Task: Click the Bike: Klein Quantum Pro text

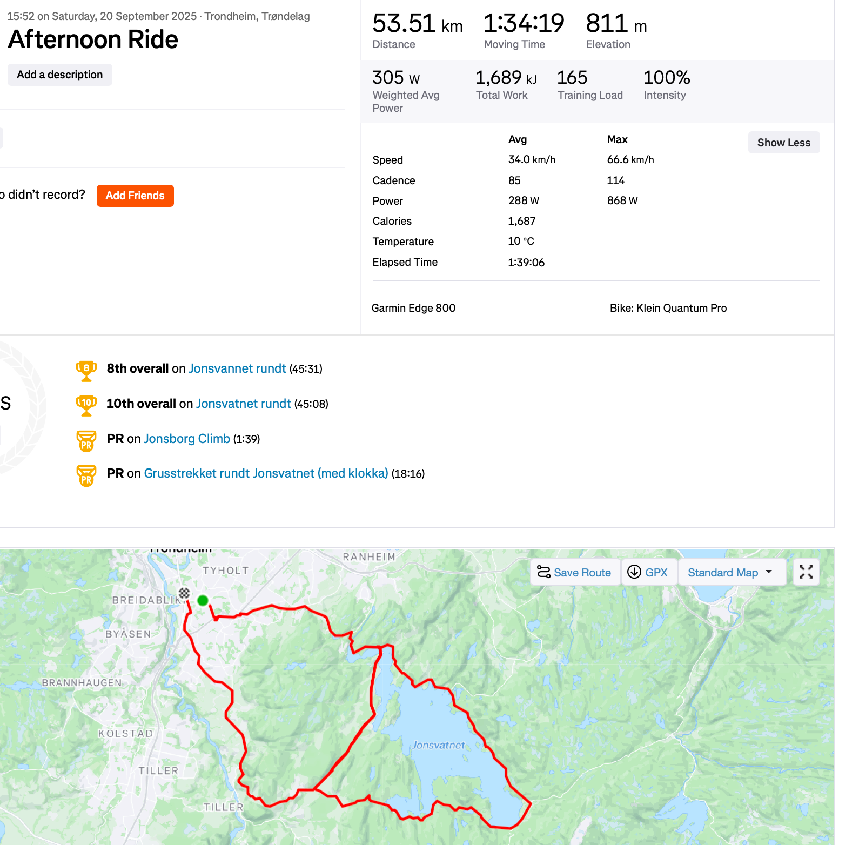Action: pyautogui.click(x=668, y=308)
